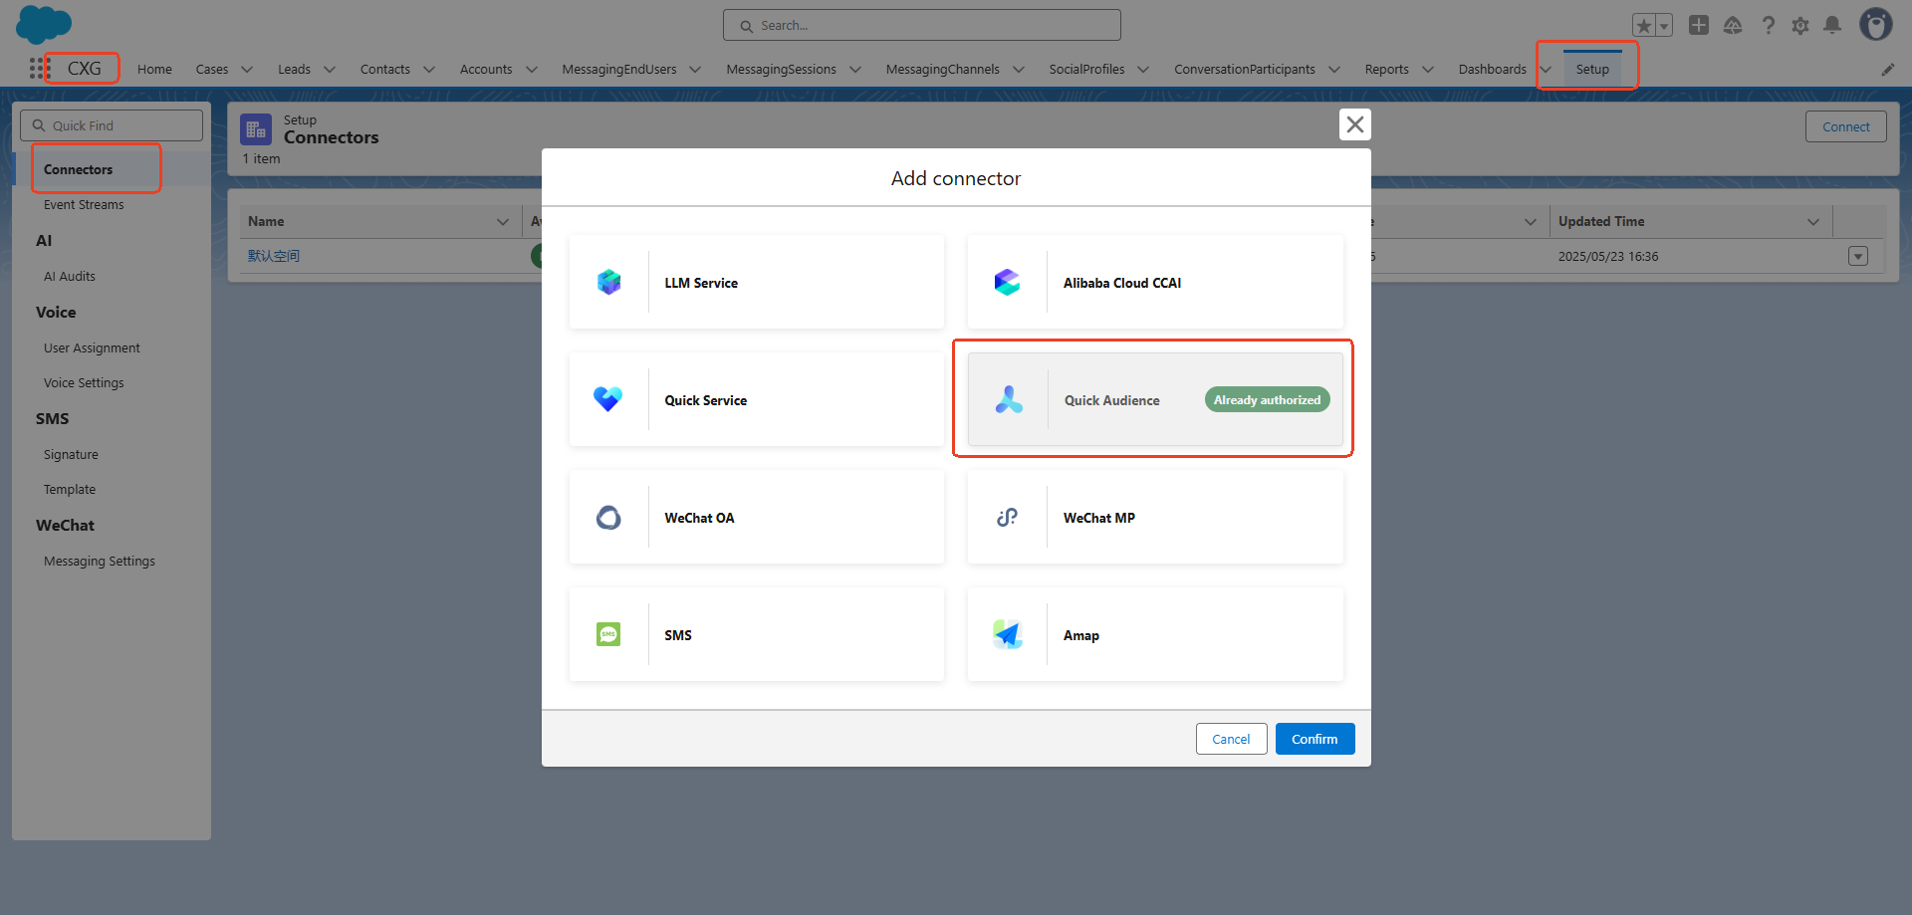Open the Trailhead guidance icon
The height and width of the screenshot is (915, 1912).
pos(1733,25)
